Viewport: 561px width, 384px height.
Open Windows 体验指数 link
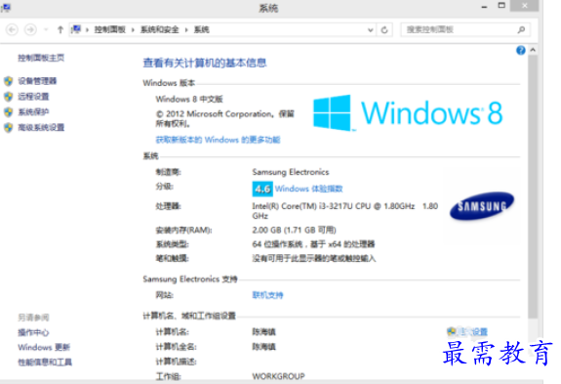pos(308,189)
